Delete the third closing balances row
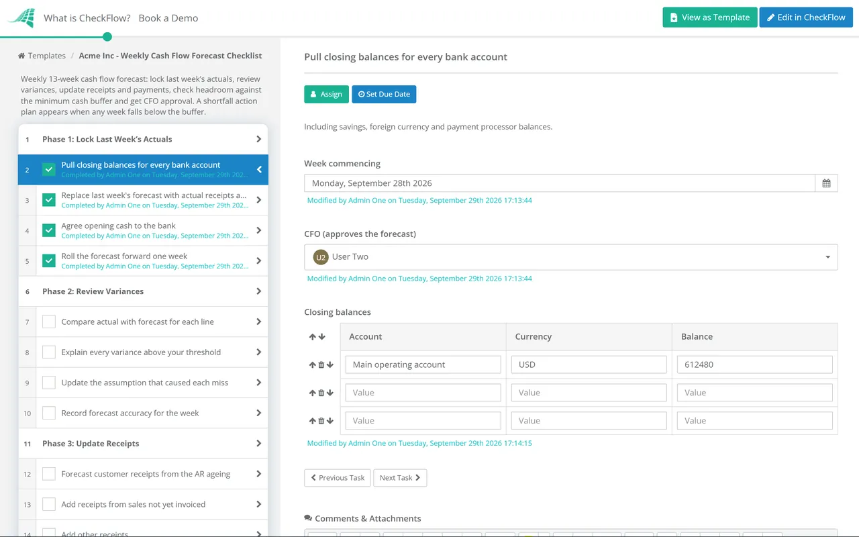The width and height of the screenshot is (859, 537). (x=321, y=422)
